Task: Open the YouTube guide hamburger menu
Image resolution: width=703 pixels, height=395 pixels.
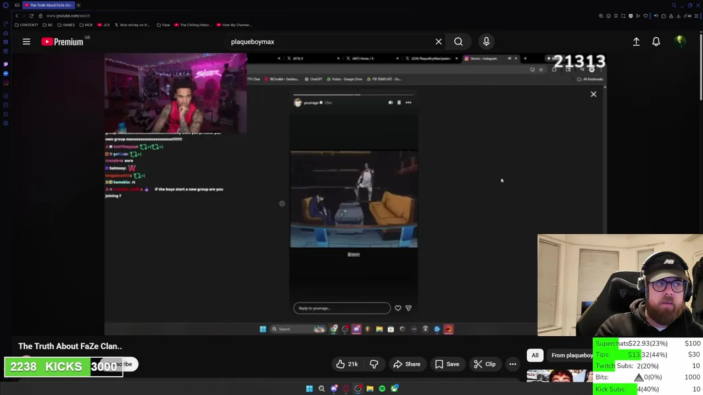Action: pos(26,42)
